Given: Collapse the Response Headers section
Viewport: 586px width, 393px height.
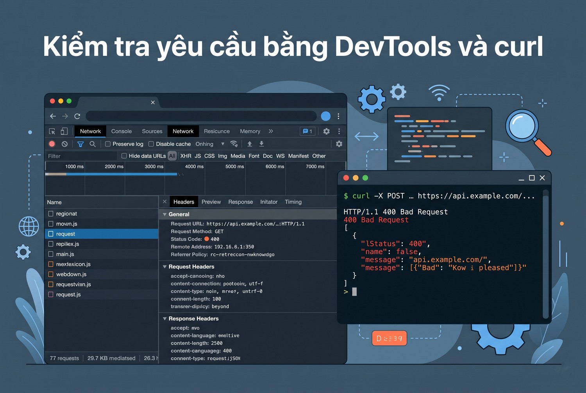Looking at the screenshot, I should coord(165,319).
